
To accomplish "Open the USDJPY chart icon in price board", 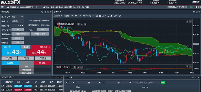I will pyautogui.click(x=3, y=86).
